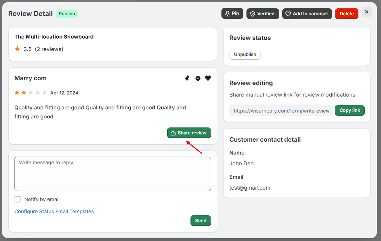This screenshot has height=241, width=381.
Task: Delete this review
Action: (x=346, y=14)
